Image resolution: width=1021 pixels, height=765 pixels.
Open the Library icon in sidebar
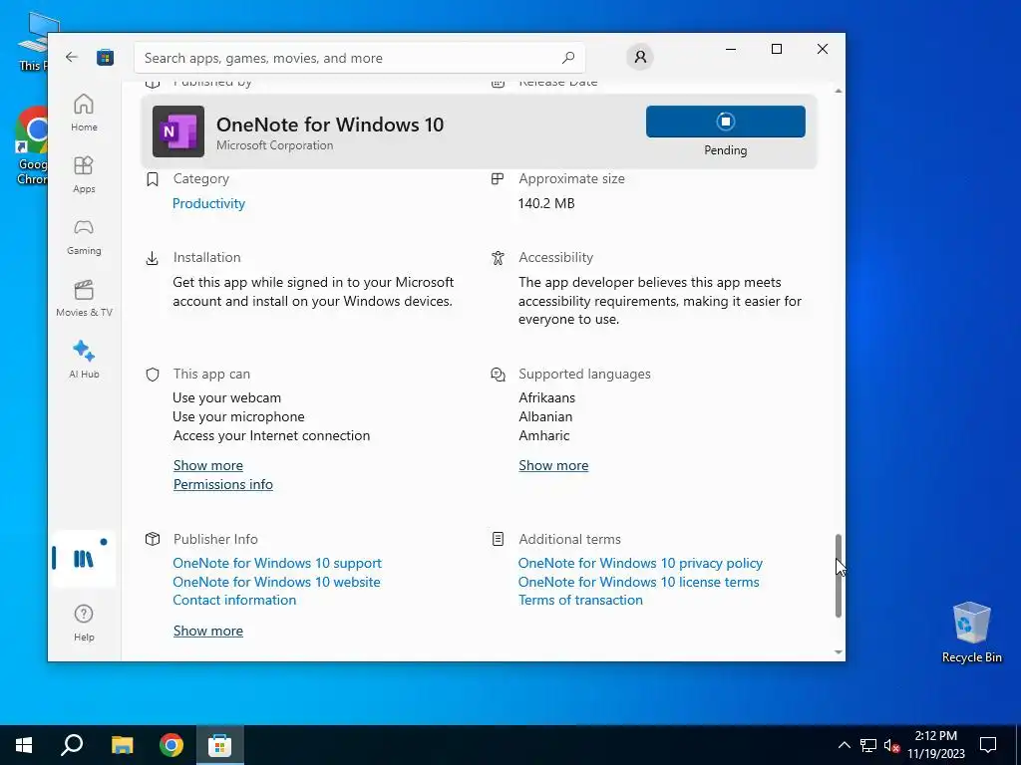pos(84,558)
